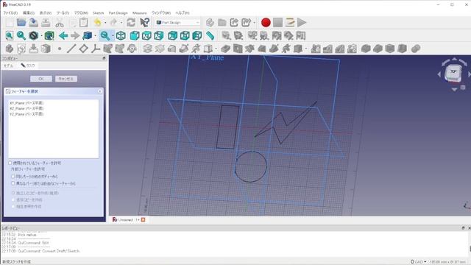Open the Part Design workbench dropdown
Screen dimensions: 471x265
pos(177,23)
